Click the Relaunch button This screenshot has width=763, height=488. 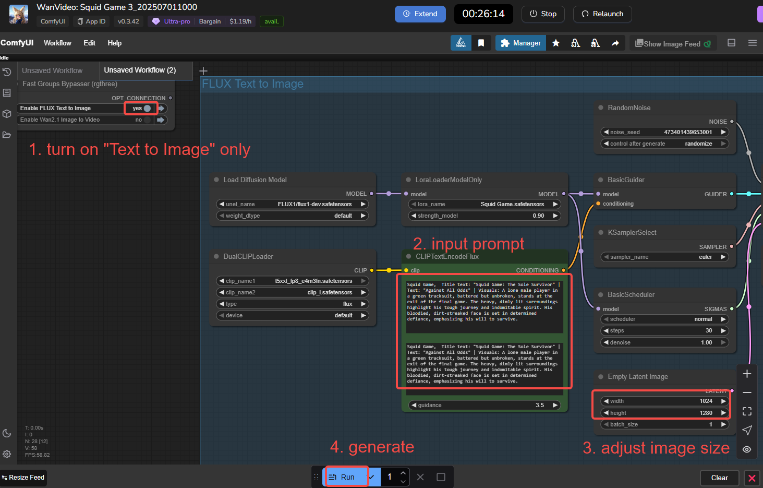(602, 14)
